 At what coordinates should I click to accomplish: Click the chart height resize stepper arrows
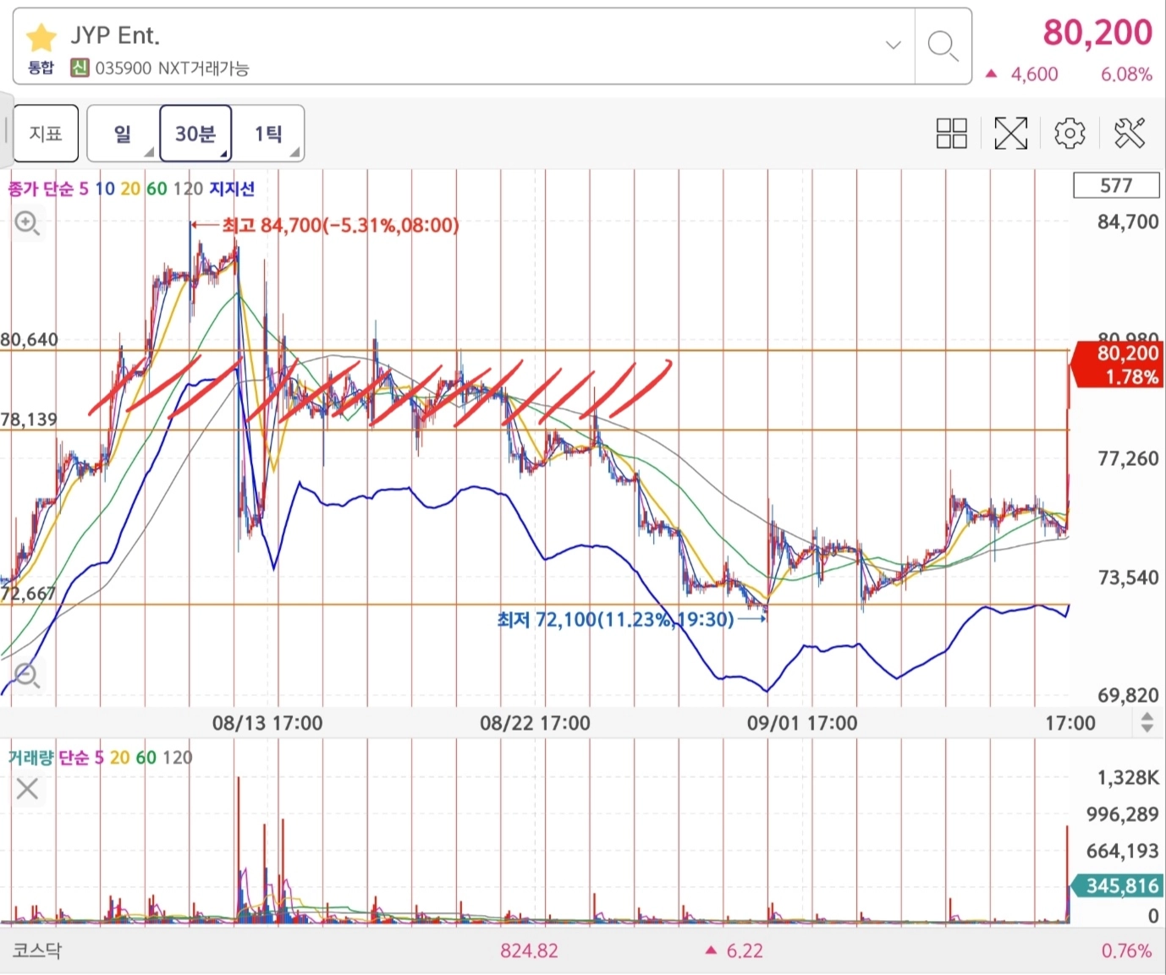(1147, 723)
